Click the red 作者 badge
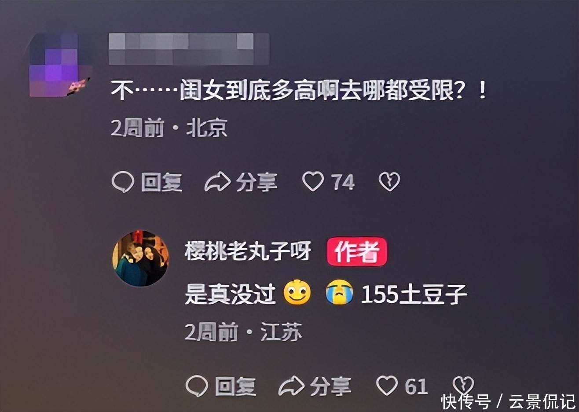 (357, 252)
